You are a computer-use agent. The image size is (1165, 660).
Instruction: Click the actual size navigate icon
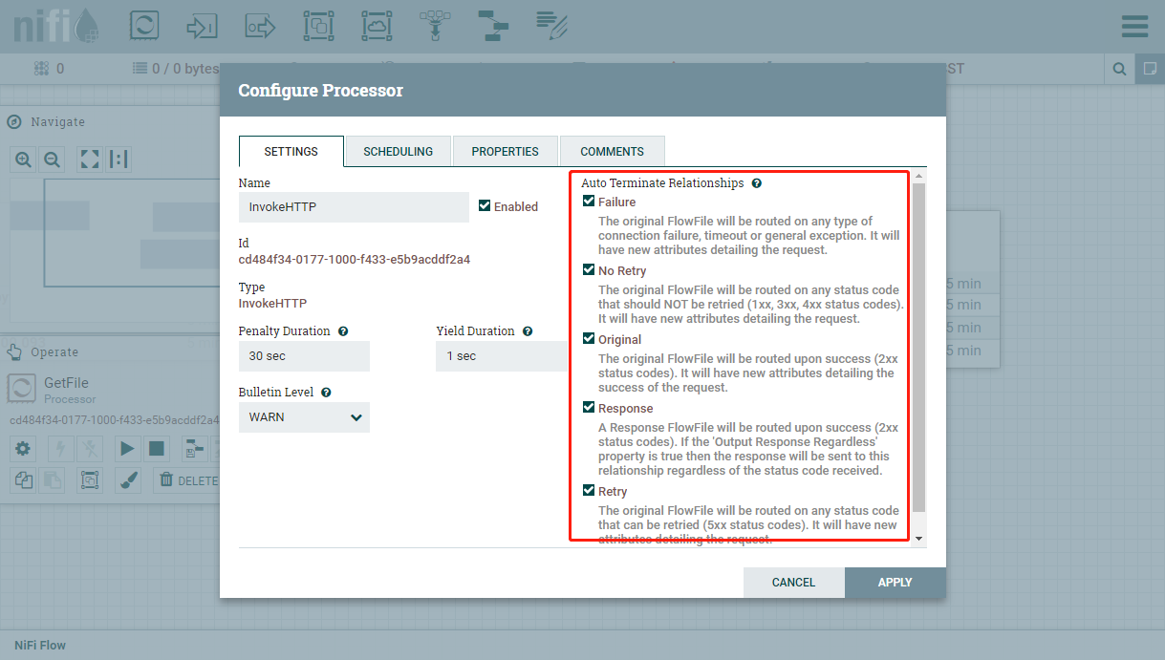point(119,160)
